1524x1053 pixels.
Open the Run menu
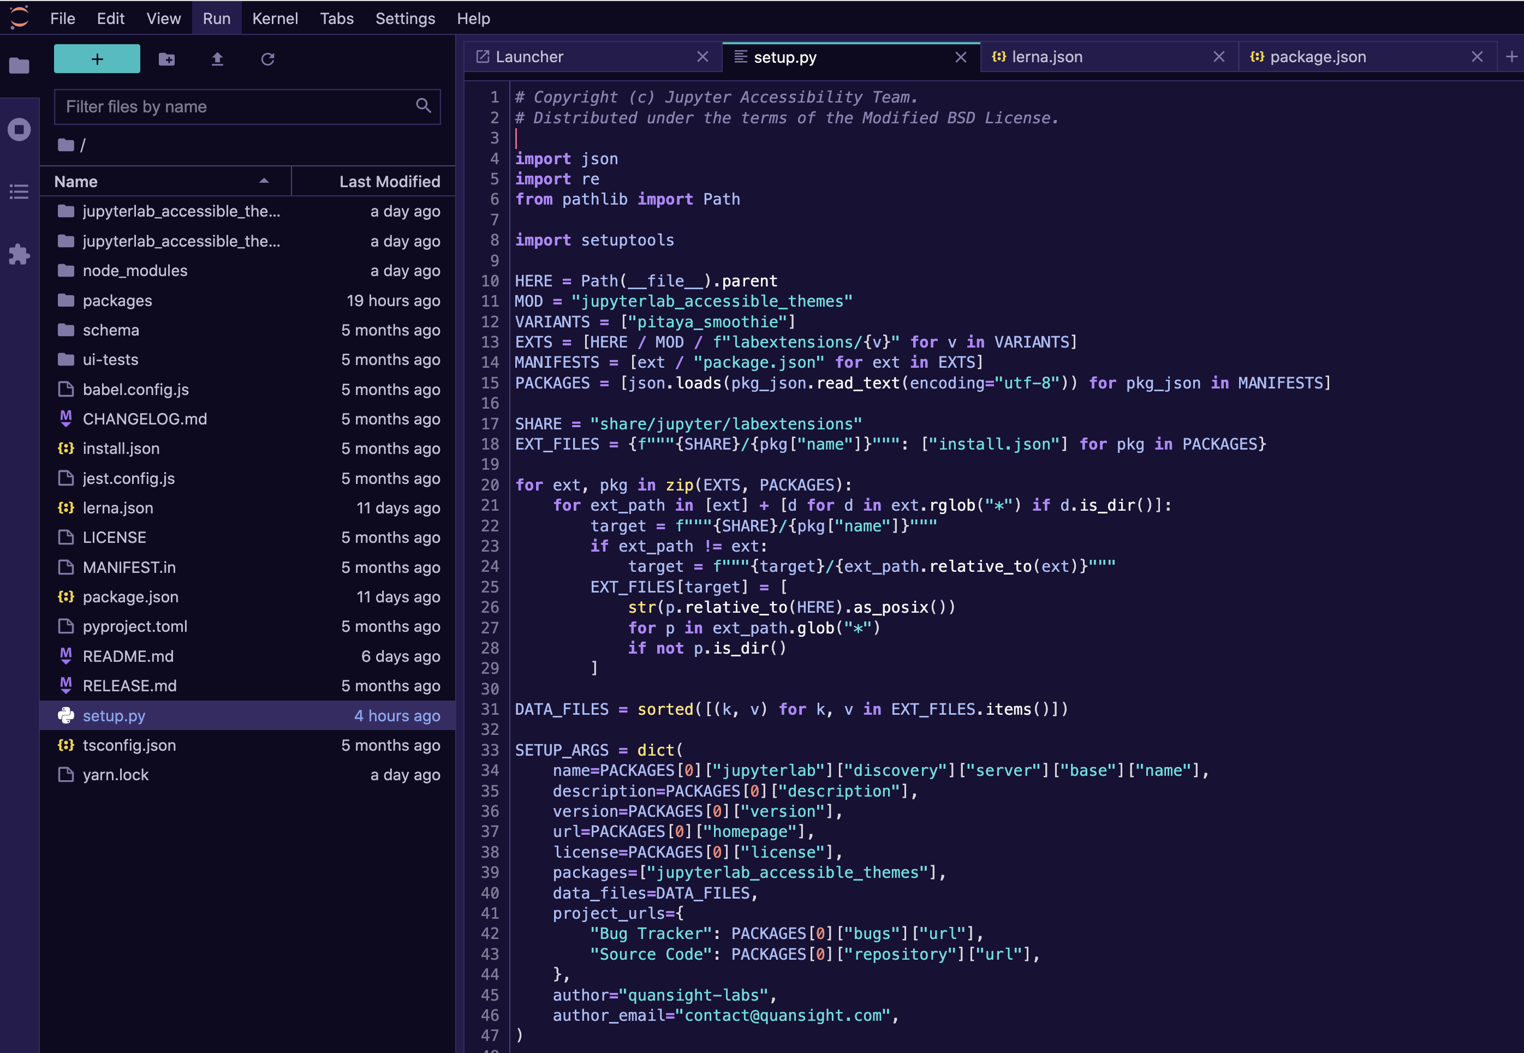click(217, 19)
